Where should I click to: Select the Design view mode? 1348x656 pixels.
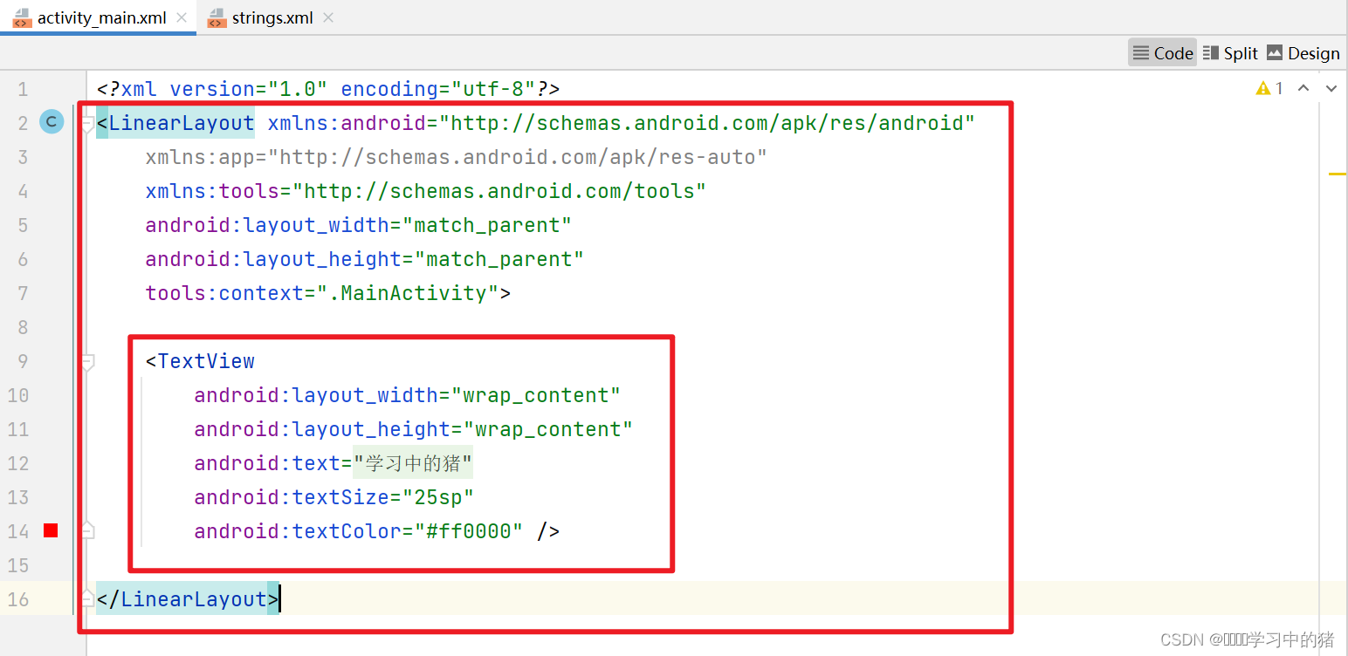coord(1303,52)
